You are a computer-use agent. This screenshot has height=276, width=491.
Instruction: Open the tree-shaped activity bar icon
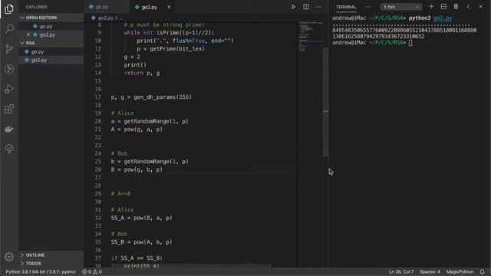(x=9, y=149)
